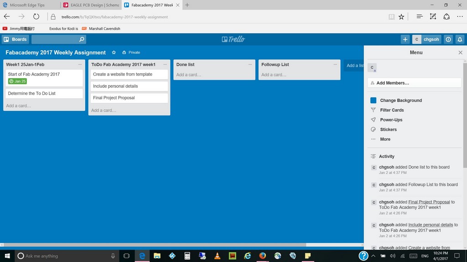
Task: Close the Fabacademy 2017 browser tab
Action: pos(178,5)
